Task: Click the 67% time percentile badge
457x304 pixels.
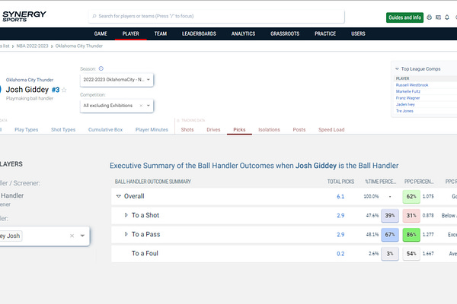Action: pos(390,235)
